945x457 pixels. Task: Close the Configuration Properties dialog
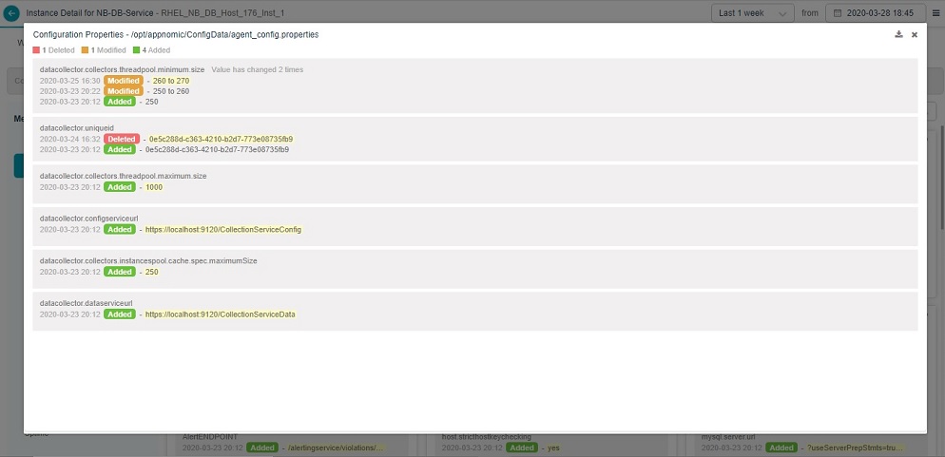click(x=915, y=34)
